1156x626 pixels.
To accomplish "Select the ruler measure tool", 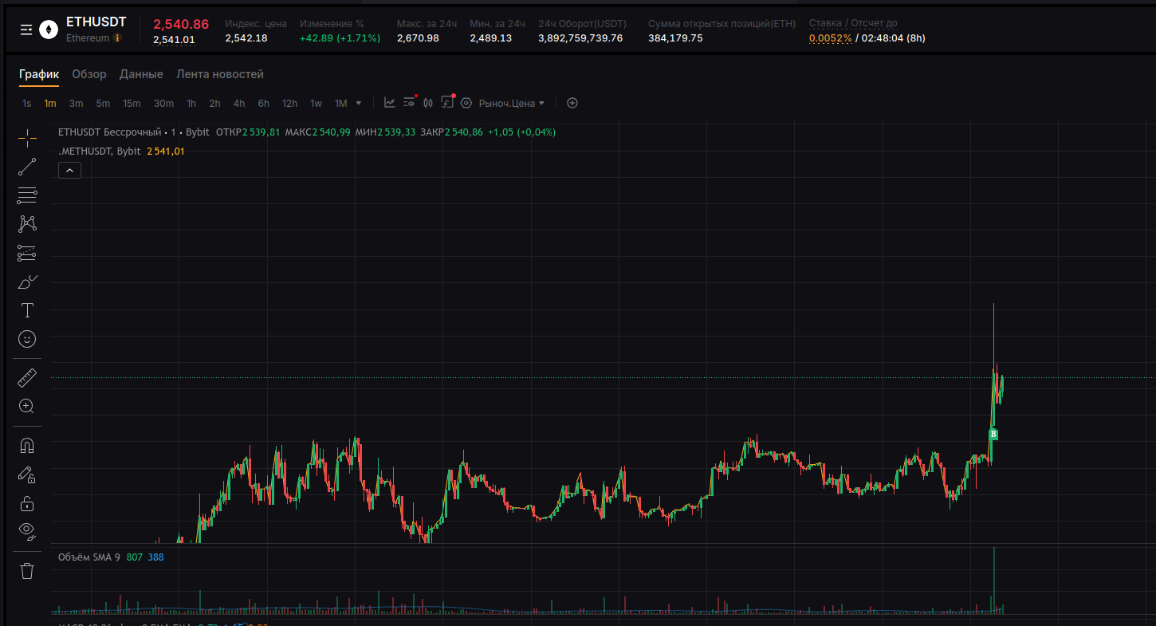I will [27, 377].
